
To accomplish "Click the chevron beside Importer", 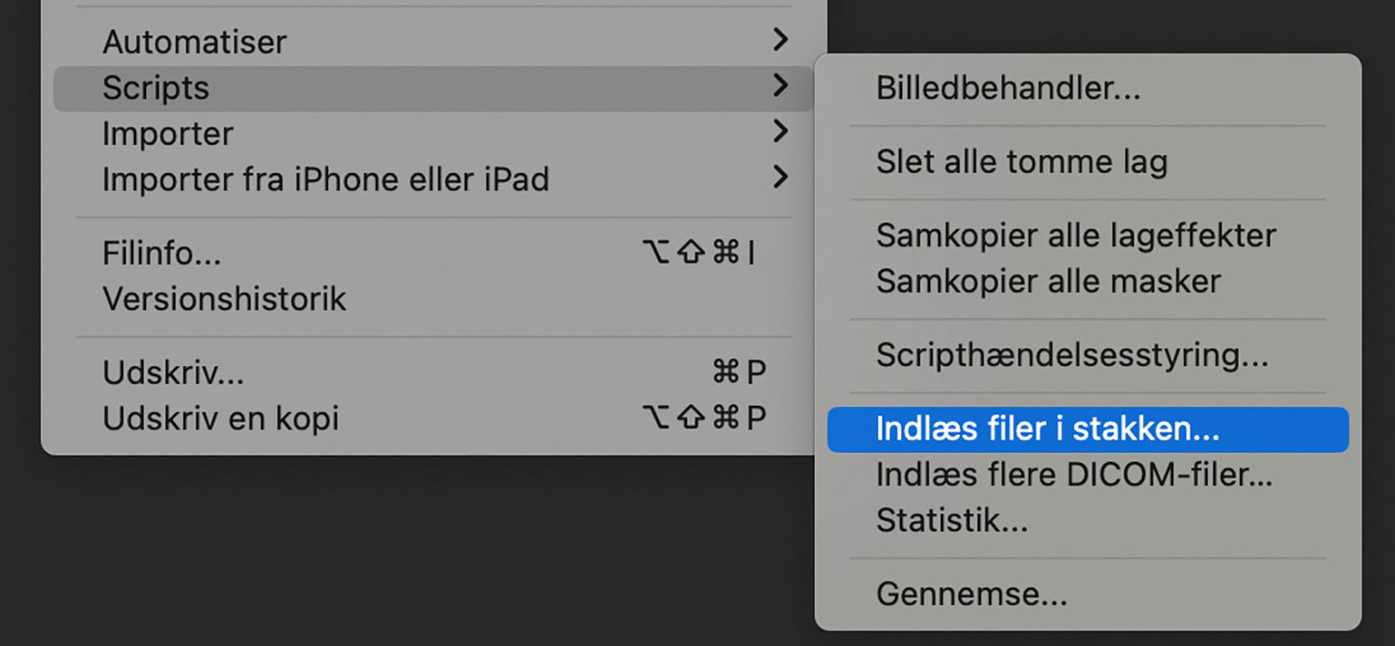I will click(780, 132).
